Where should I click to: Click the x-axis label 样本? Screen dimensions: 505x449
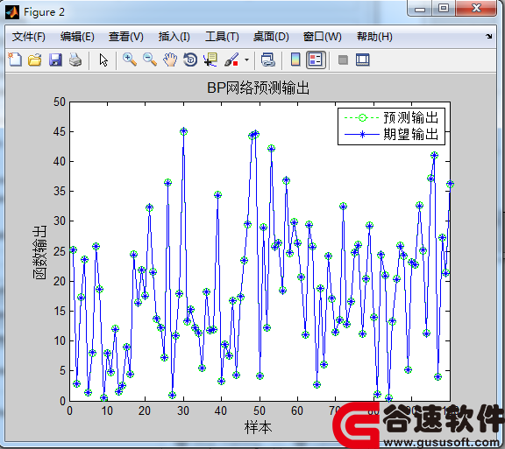tap(258, 427)
